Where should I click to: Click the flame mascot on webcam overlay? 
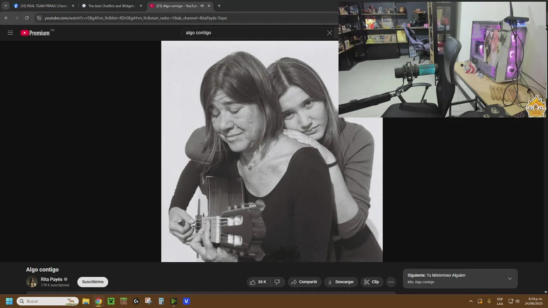(x=536, y=106)
